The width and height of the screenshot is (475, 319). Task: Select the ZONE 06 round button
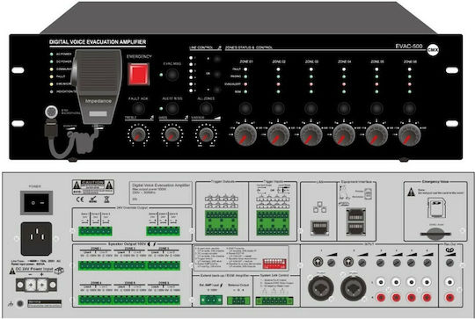(x=409, y=108)
